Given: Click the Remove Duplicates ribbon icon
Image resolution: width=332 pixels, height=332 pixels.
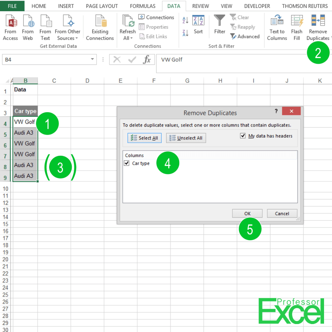Looking at the screenshot, I should 318,20.
